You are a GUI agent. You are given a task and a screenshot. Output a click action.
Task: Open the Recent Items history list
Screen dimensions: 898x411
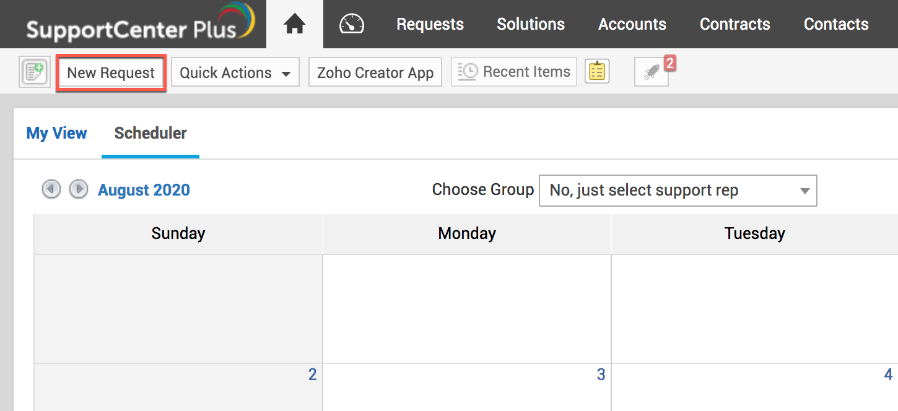[x=514, y=72]
